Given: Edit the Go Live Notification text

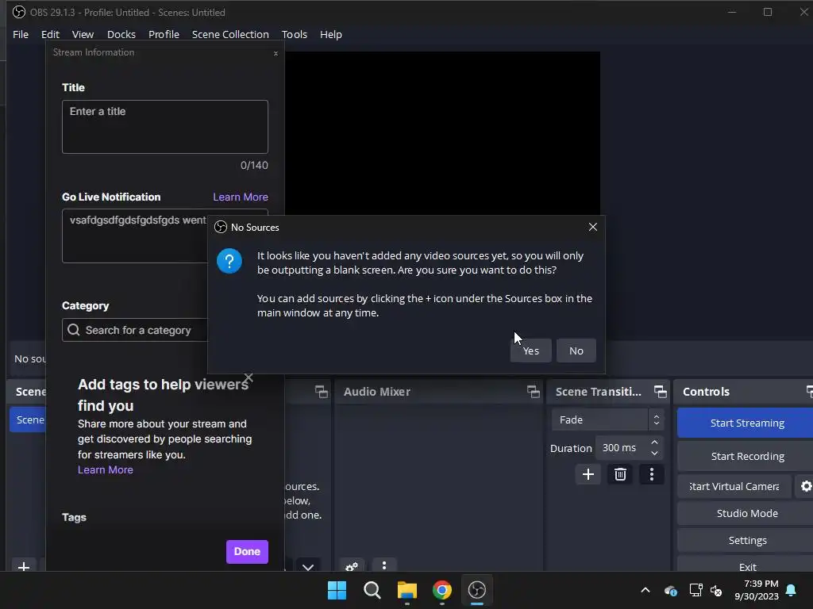Looking at the screenshot, I should pyautogui.click(x=135, y=236).
